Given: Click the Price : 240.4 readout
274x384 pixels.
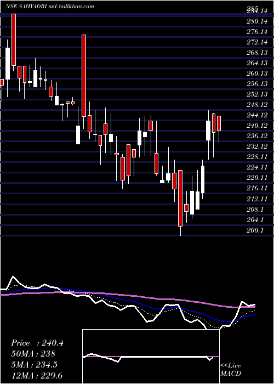Looking at the screenshot, I should pos(37,343).
